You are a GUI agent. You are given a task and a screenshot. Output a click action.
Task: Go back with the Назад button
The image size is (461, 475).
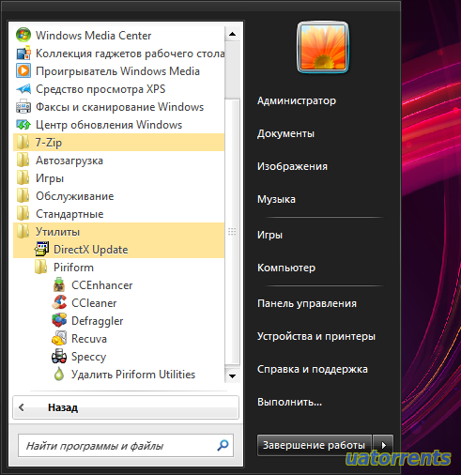pos(126,407)
